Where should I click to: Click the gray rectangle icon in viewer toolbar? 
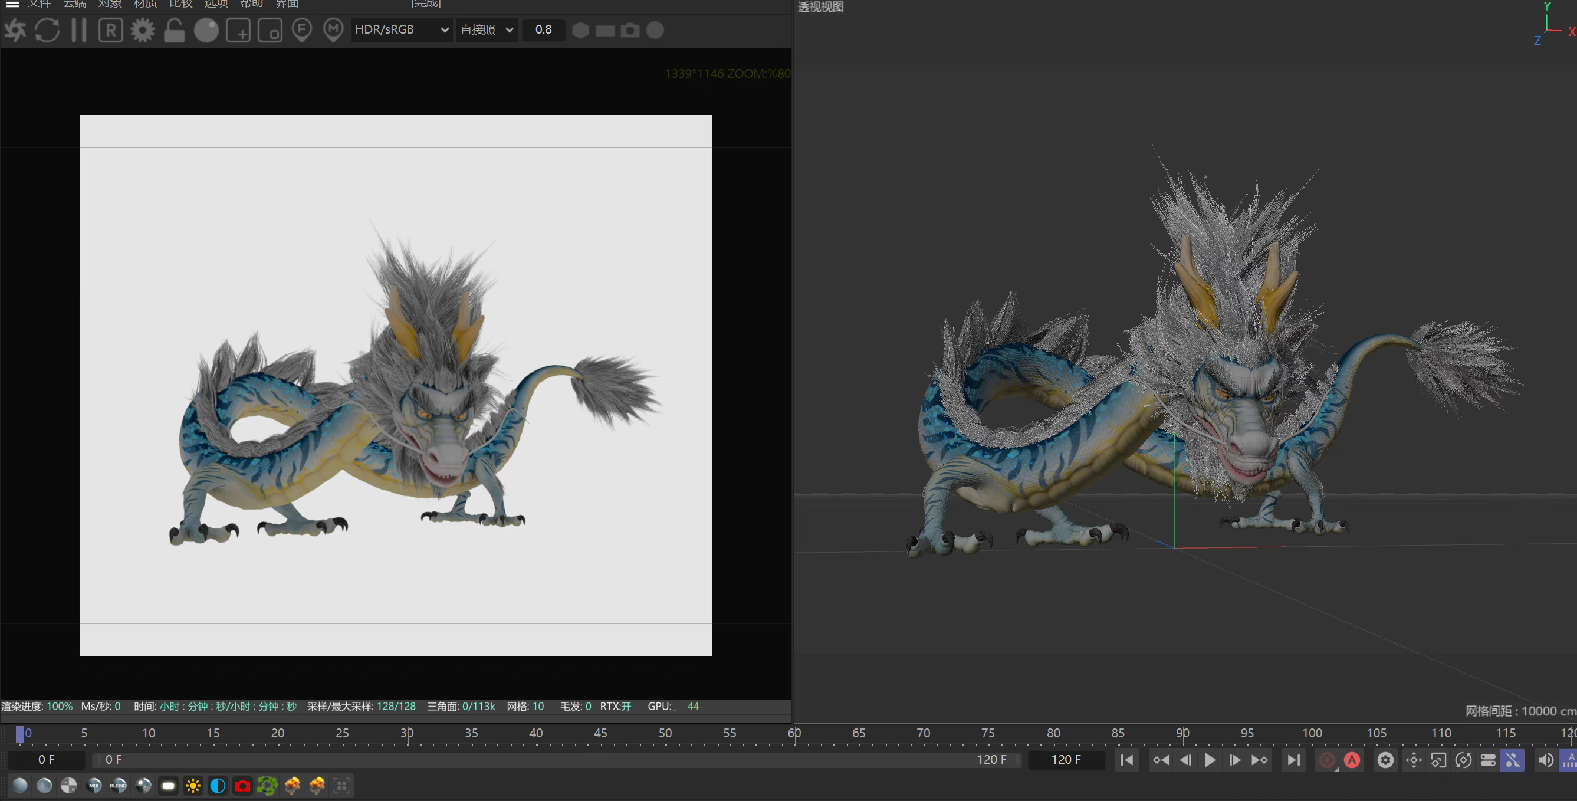[x=605, y=30]
